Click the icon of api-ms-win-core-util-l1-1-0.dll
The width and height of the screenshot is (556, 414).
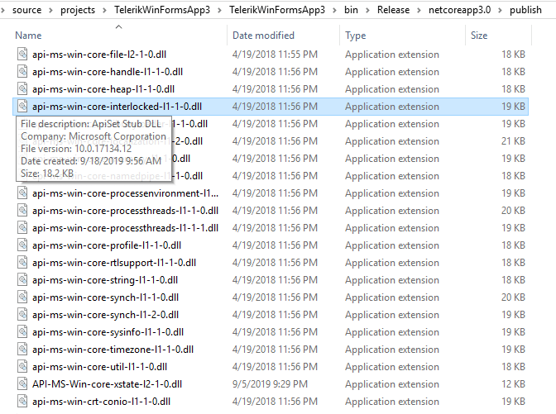pos(22,367)
